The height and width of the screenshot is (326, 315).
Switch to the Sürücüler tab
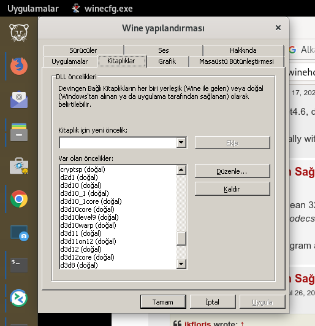[x=83, y=50]
